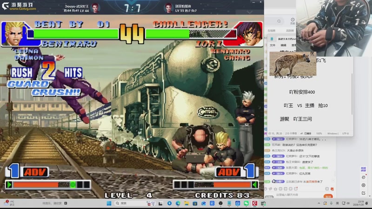Screen dimensions: 372x209
Task: Launch Microsoft Edge from the taskbar
Action: click(x=178, y=203)
